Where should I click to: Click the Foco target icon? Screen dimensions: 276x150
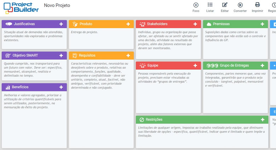point(196,5)
